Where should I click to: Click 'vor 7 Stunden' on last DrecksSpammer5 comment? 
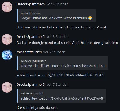[x=57, y=85]
